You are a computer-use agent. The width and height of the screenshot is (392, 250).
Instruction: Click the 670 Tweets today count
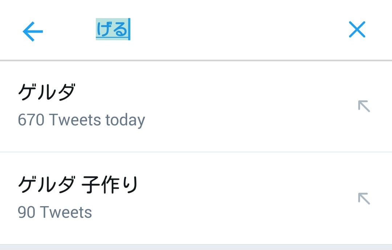(x=81, y=120)
